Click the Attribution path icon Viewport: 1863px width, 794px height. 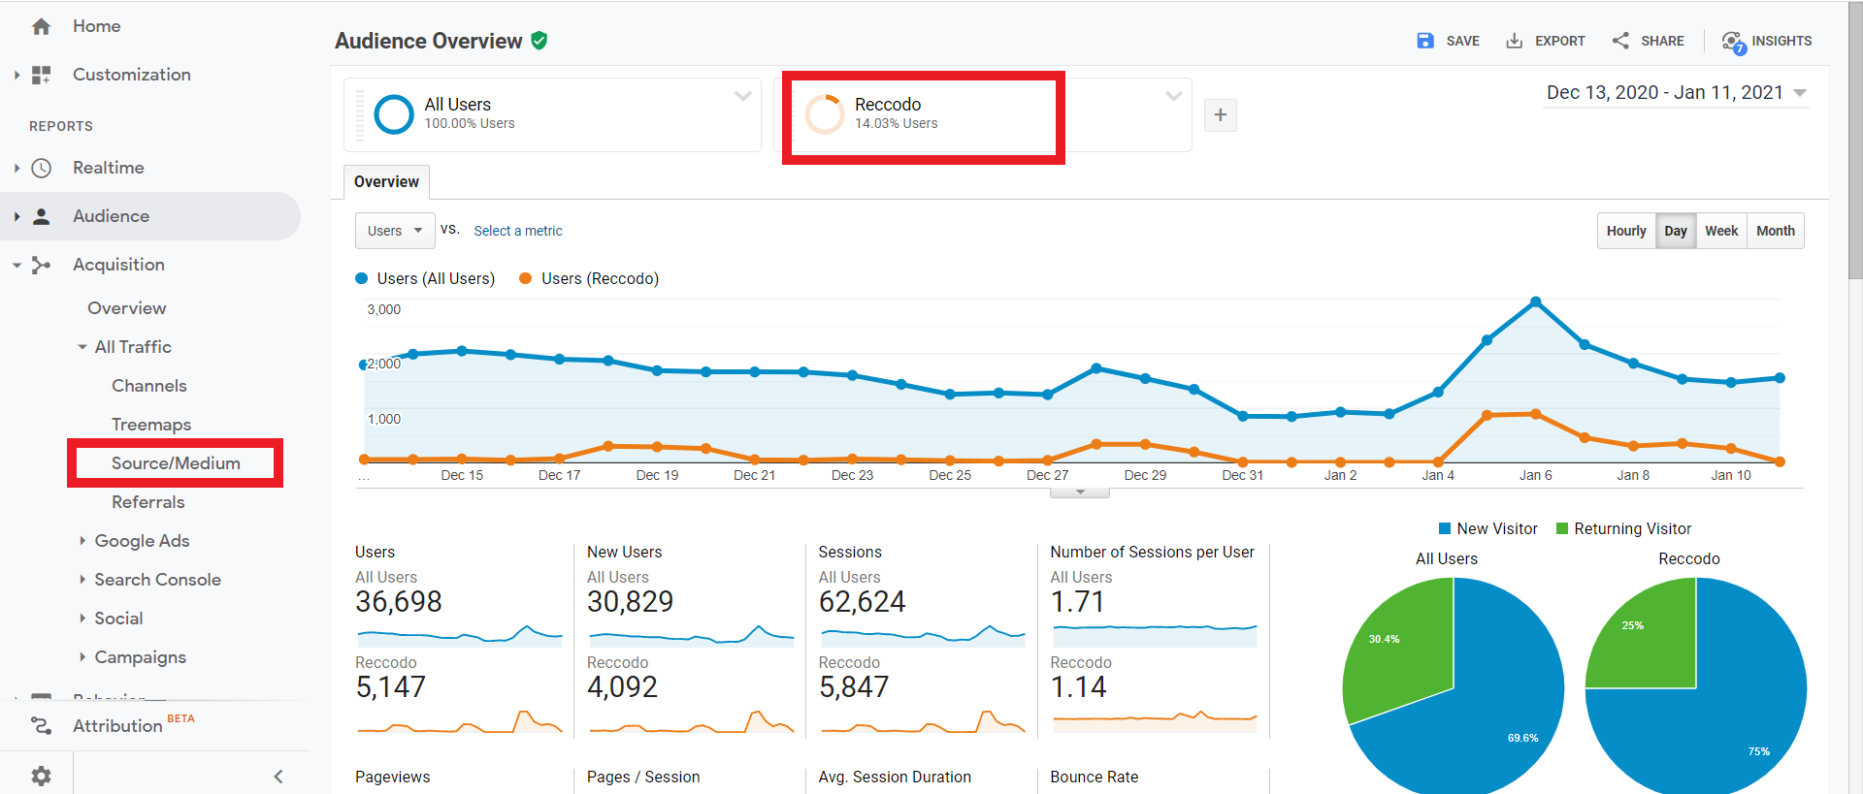41,725
